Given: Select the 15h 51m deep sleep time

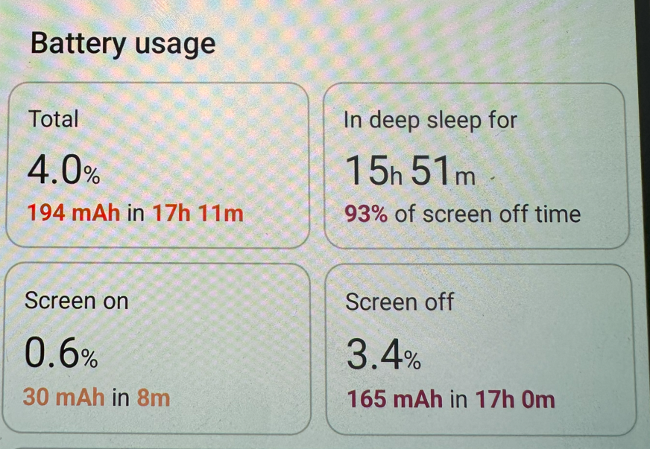Looking at the screenshot, I should point(410,172).
